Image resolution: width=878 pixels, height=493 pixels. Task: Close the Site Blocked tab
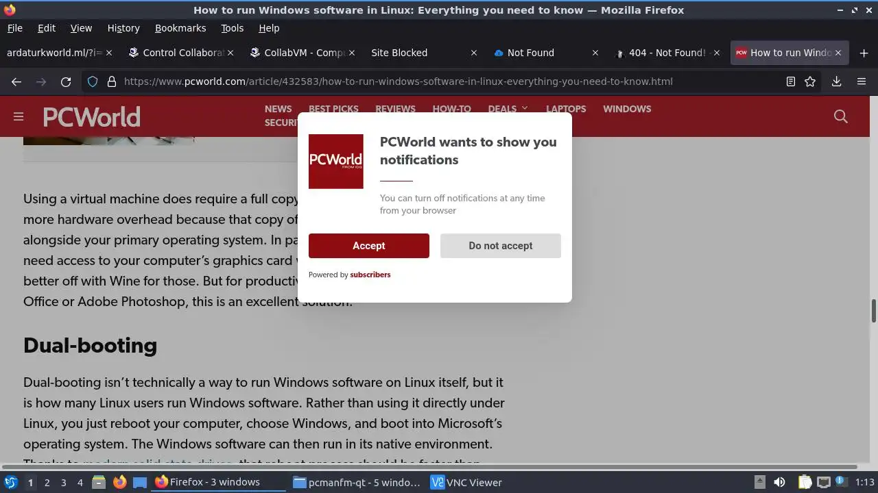(x=474, y=53)
